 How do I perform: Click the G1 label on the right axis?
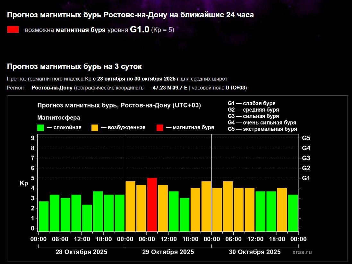[x=306, y=178]
